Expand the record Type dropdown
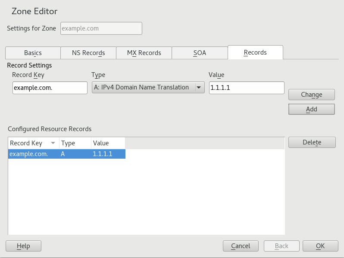The image size is (344, 258). [148, 88]
